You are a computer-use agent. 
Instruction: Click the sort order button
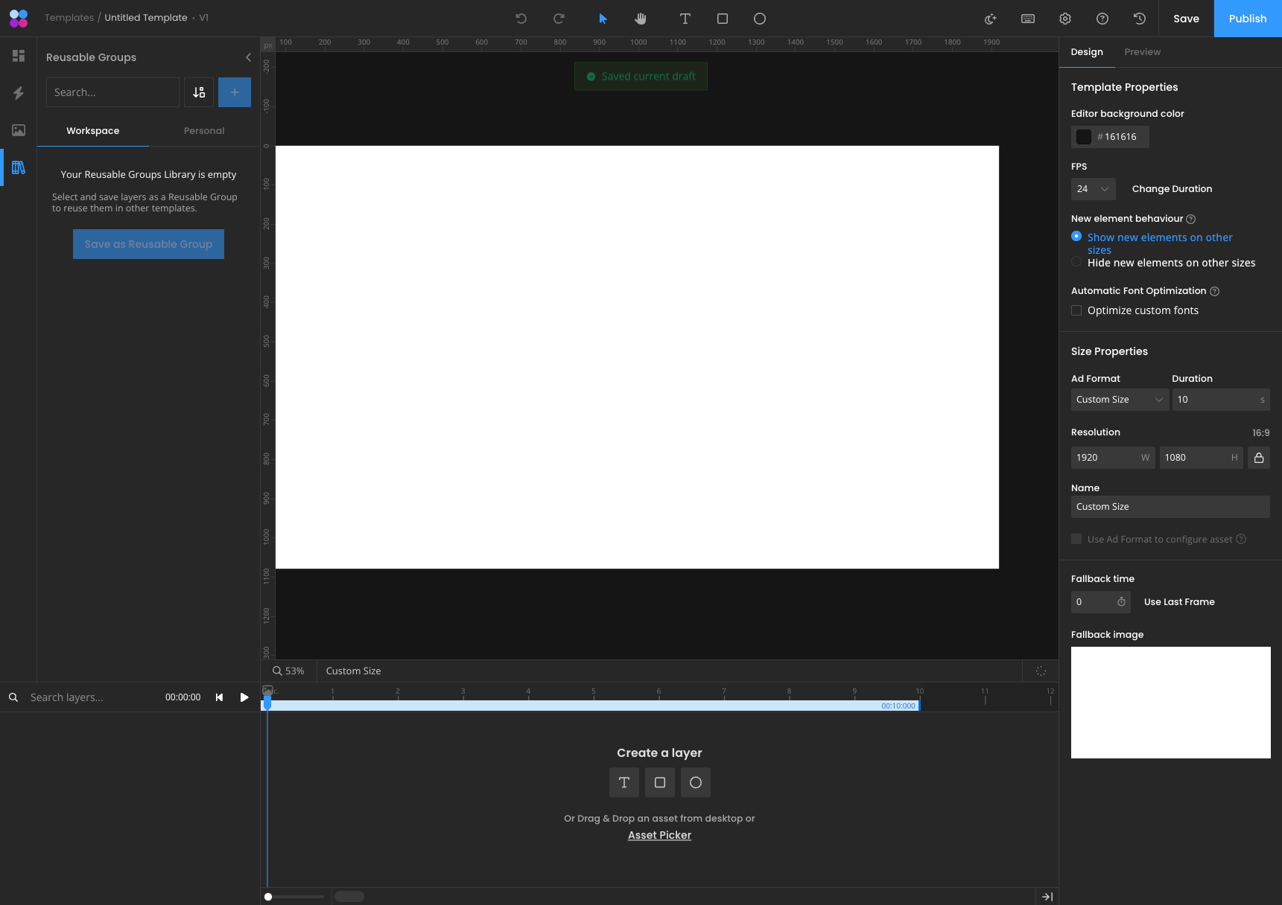199,92
